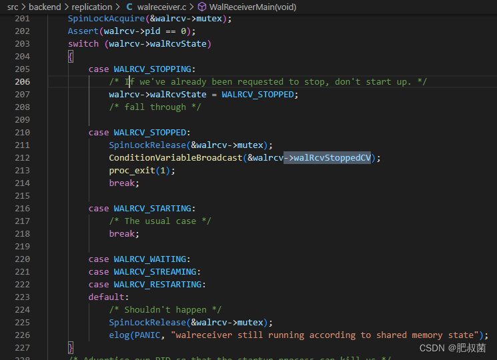Image resolution: width=497 pixels, height=360 pixels.
Task: Click 'break;' on line 214
Action: 124,183
